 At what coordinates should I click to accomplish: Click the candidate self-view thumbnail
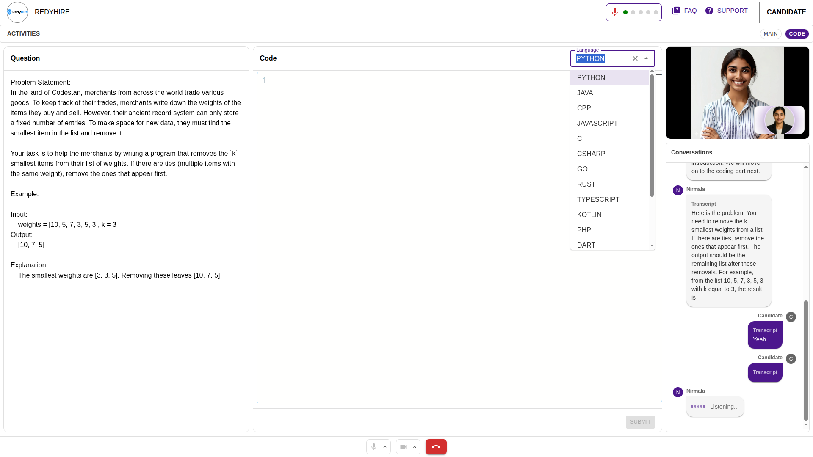pyautogui.click(x=779, y=120)
